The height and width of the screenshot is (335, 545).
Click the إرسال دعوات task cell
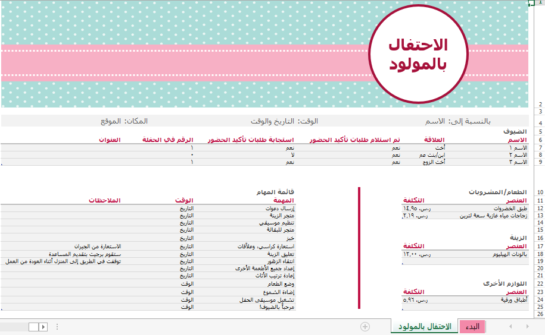click(280, 208)
